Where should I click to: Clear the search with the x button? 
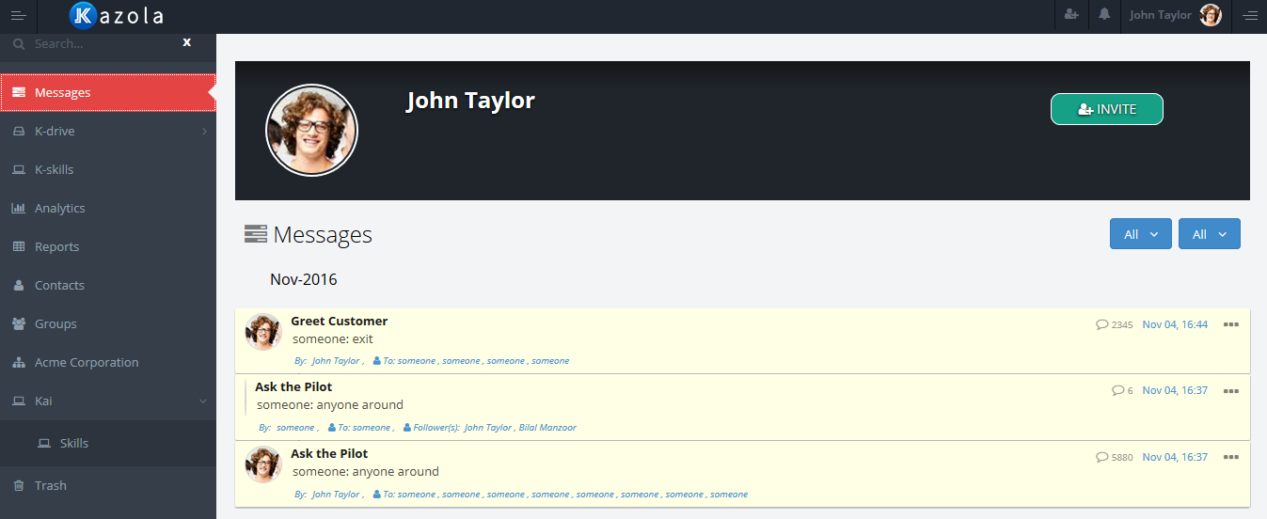click(x=186, y=42)
